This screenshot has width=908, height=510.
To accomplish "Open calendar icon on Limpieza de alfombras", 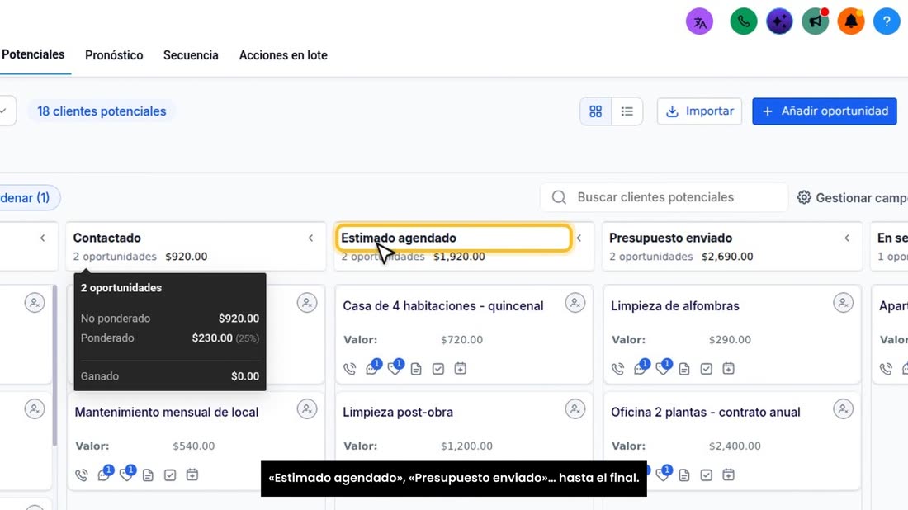I will [729, 368].
